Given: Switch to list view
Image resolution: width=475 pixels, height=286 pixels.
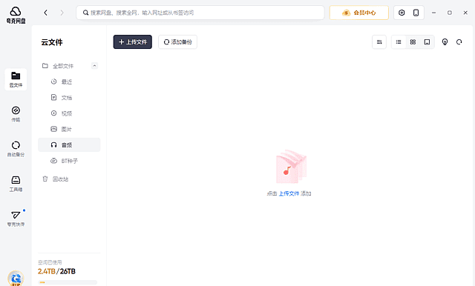Looking at the screenshot, I should coord(399,42).
